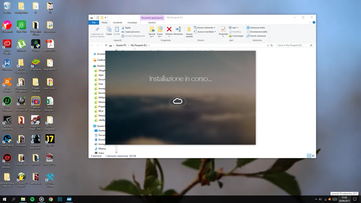Collapse the ribbon with the chevron
This screenshot has width=361, height=203.
pos(310,23)
